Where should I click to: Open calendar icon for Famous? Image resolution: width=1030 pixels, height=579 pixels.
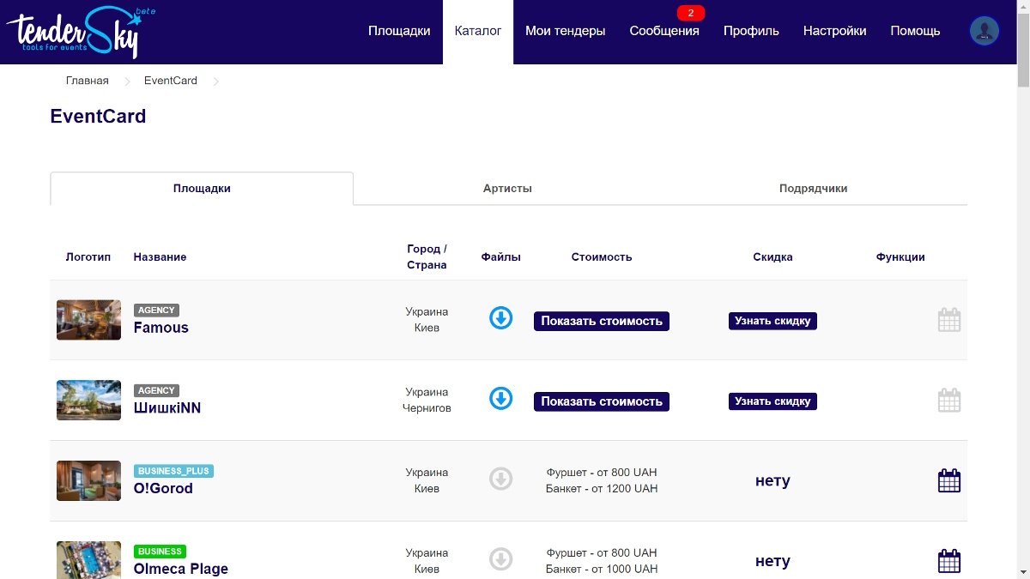click(948, 320)
